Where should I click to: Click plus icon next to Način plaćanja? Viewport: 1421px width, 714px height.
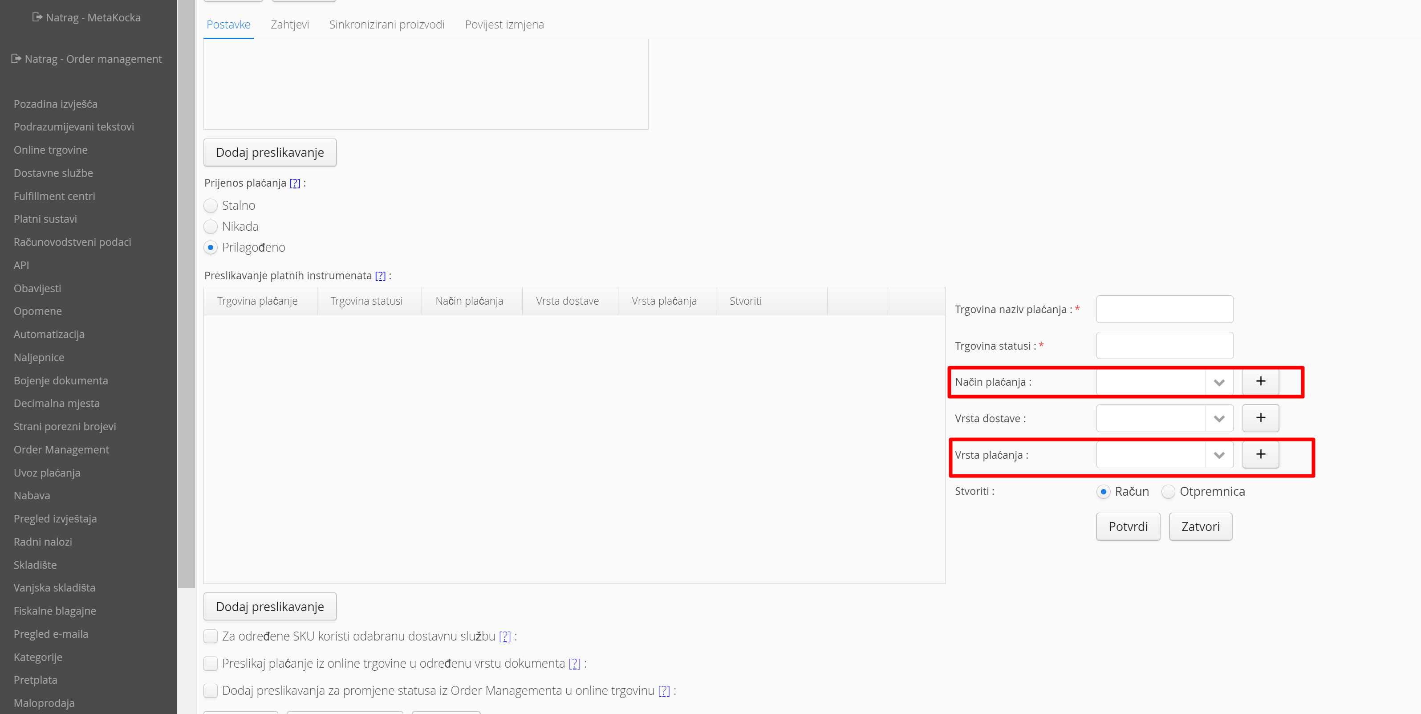point(1260,381)
